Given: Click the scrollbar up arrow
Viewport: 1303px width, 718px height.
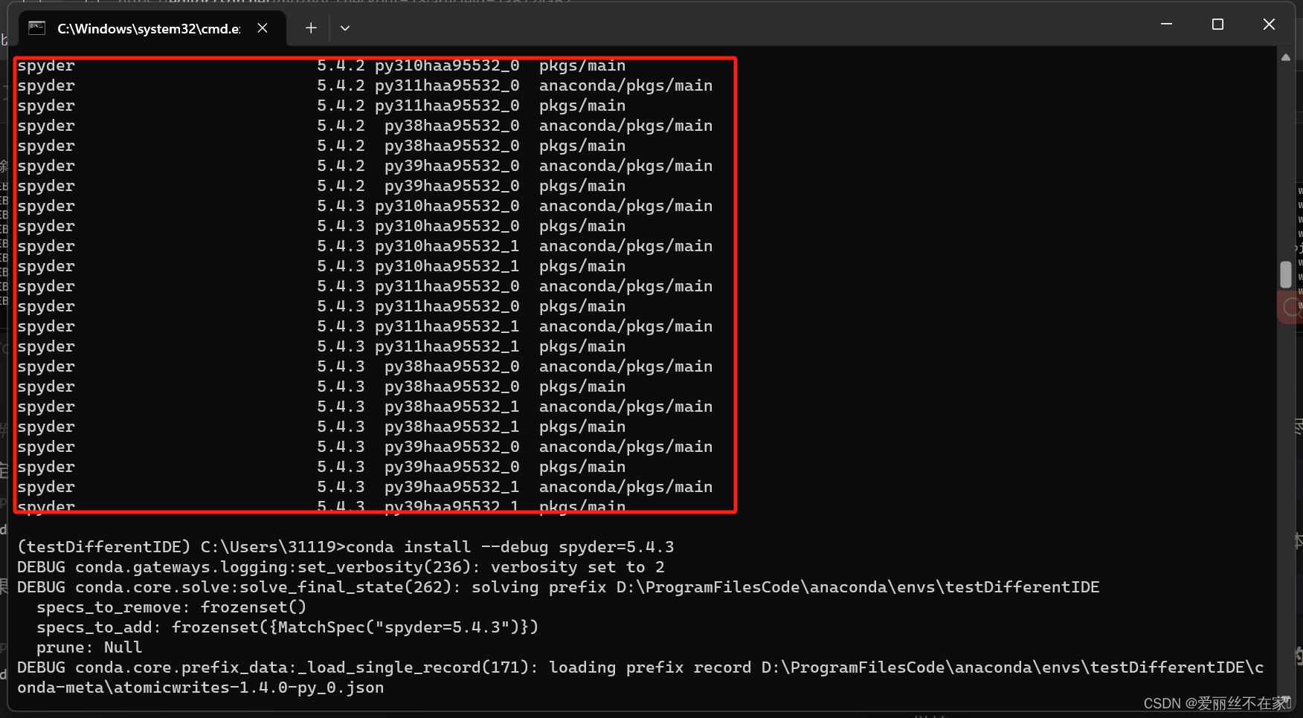Looking at the screenshot, I should click(x=1286, y=57).
